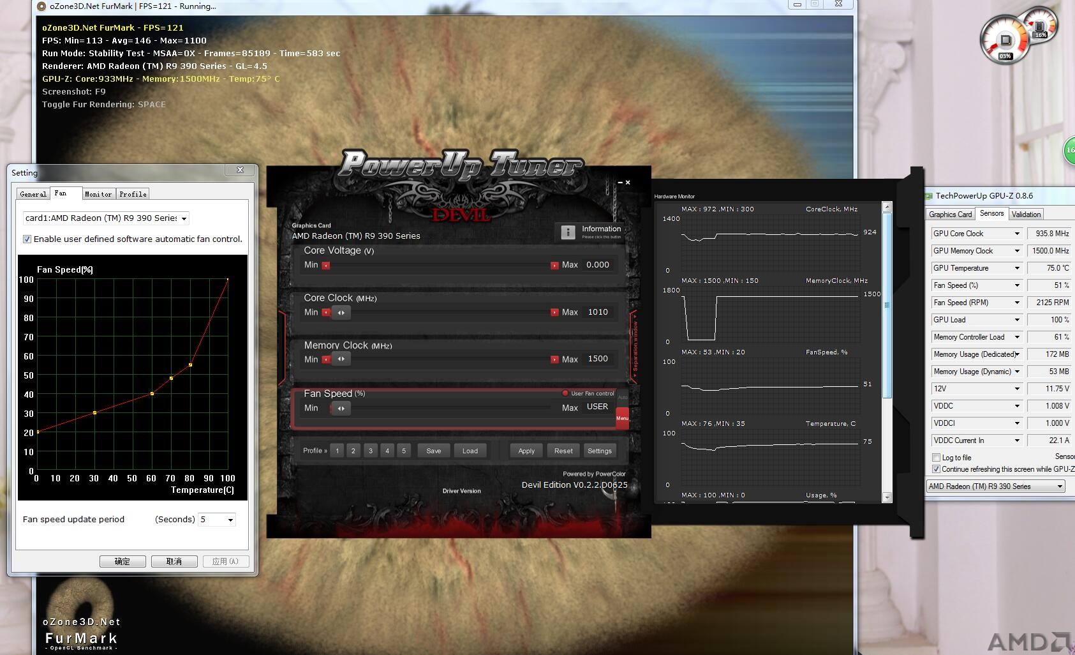Switch to Profile tab in Setting dialog

133,194
